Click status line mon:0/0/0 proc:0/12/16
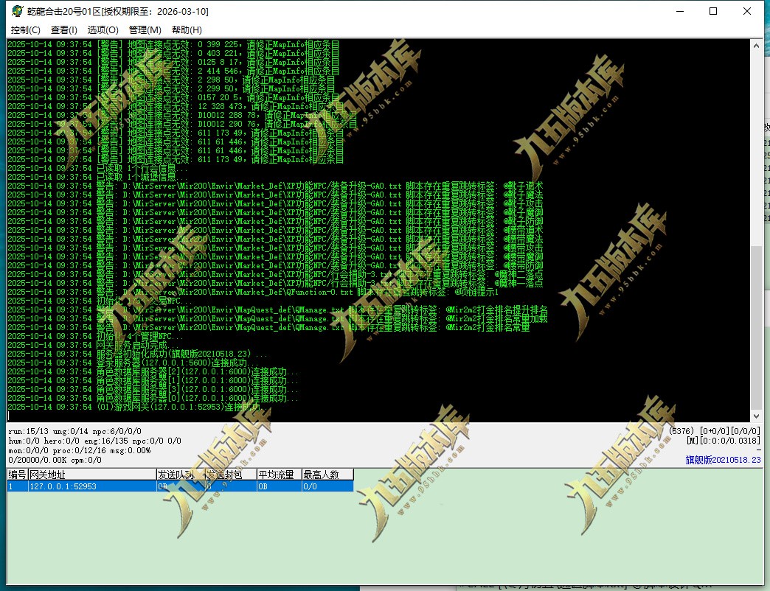Viewport: 770px width, 591px height. tap(79, 450)
